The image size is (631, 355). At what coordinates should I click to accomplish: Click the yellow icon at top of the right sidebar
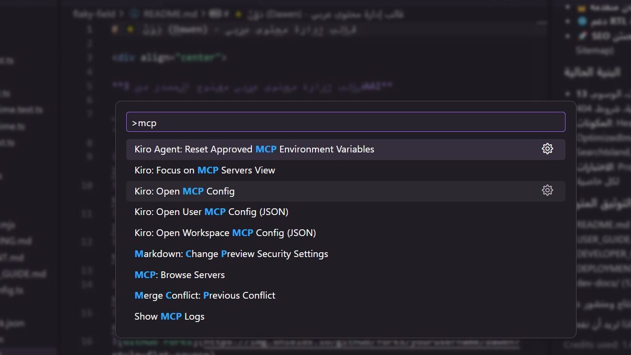(582, 7)
